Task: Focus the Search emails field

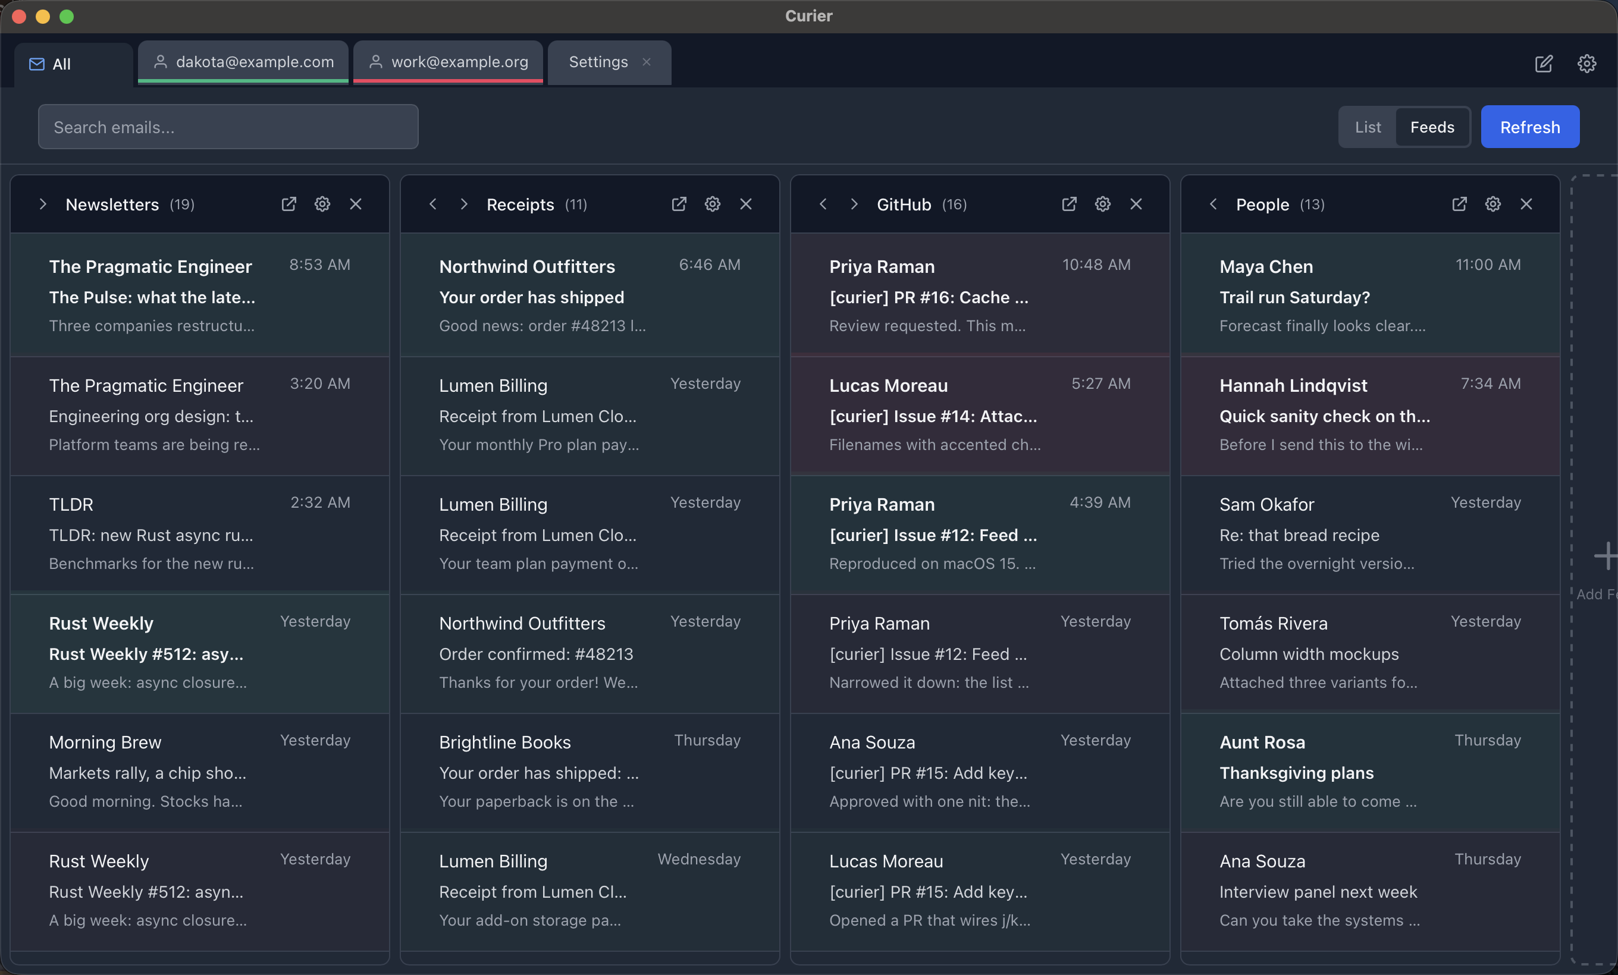Action: (228, 127)
